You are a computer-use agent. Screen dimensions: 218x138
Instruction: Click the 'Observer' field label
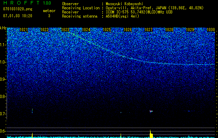(70, 4)
